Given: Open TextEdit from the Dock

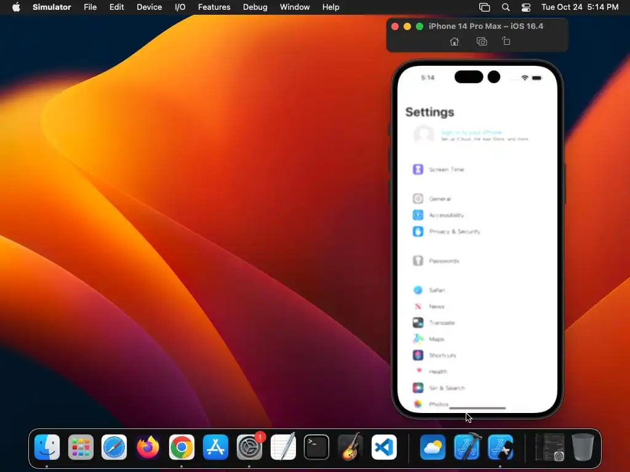Looking at the screenshot, I should point(283,447).
